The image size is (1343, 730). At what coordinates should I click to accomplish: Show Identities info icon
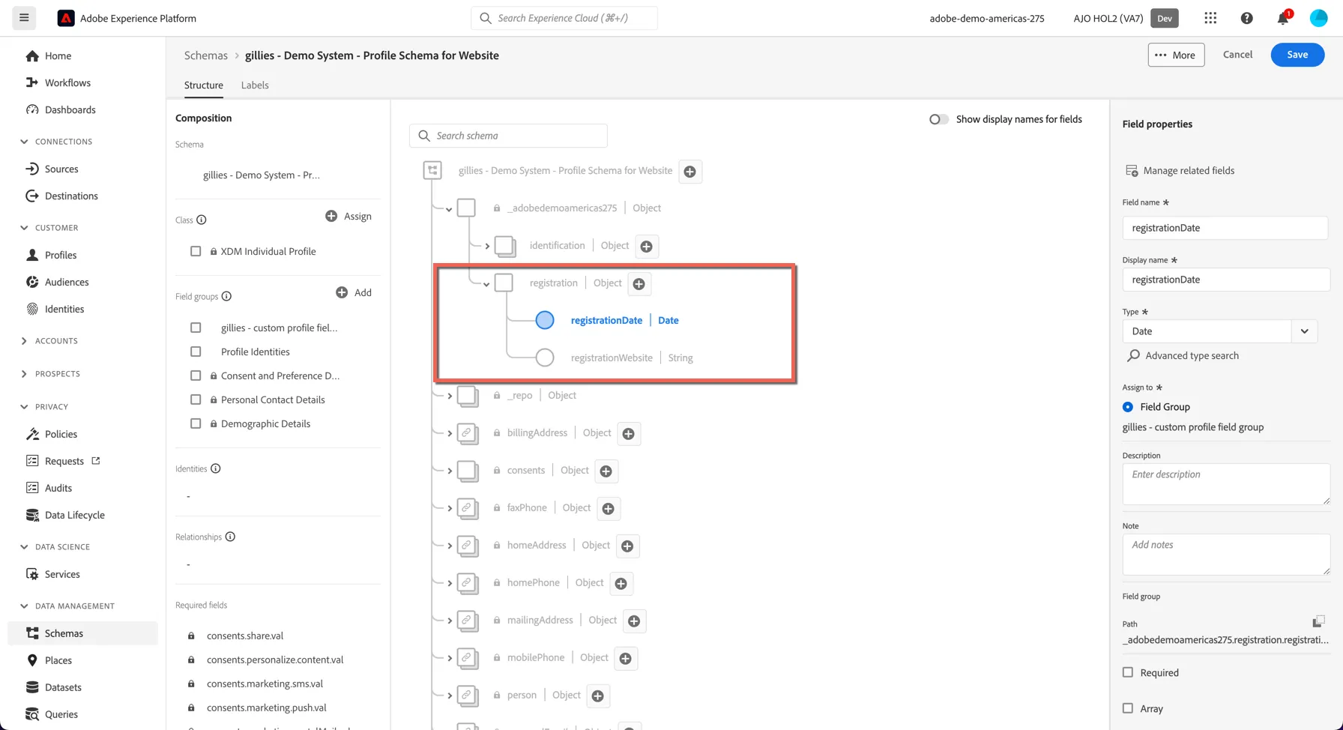[215, 468]
